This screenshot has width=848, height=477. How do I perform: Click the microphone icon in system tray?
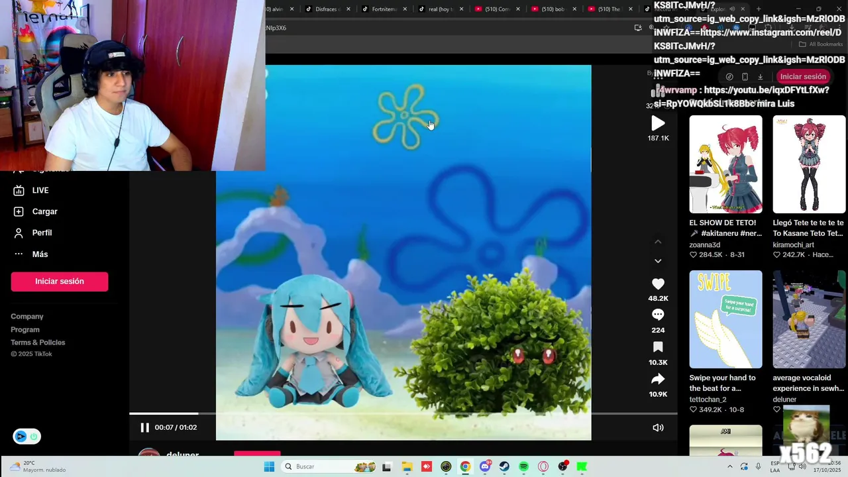coord(758,466)
